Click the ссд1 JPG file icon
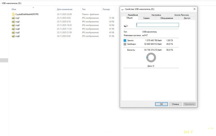216x136 pixels. tap(13, 18)
